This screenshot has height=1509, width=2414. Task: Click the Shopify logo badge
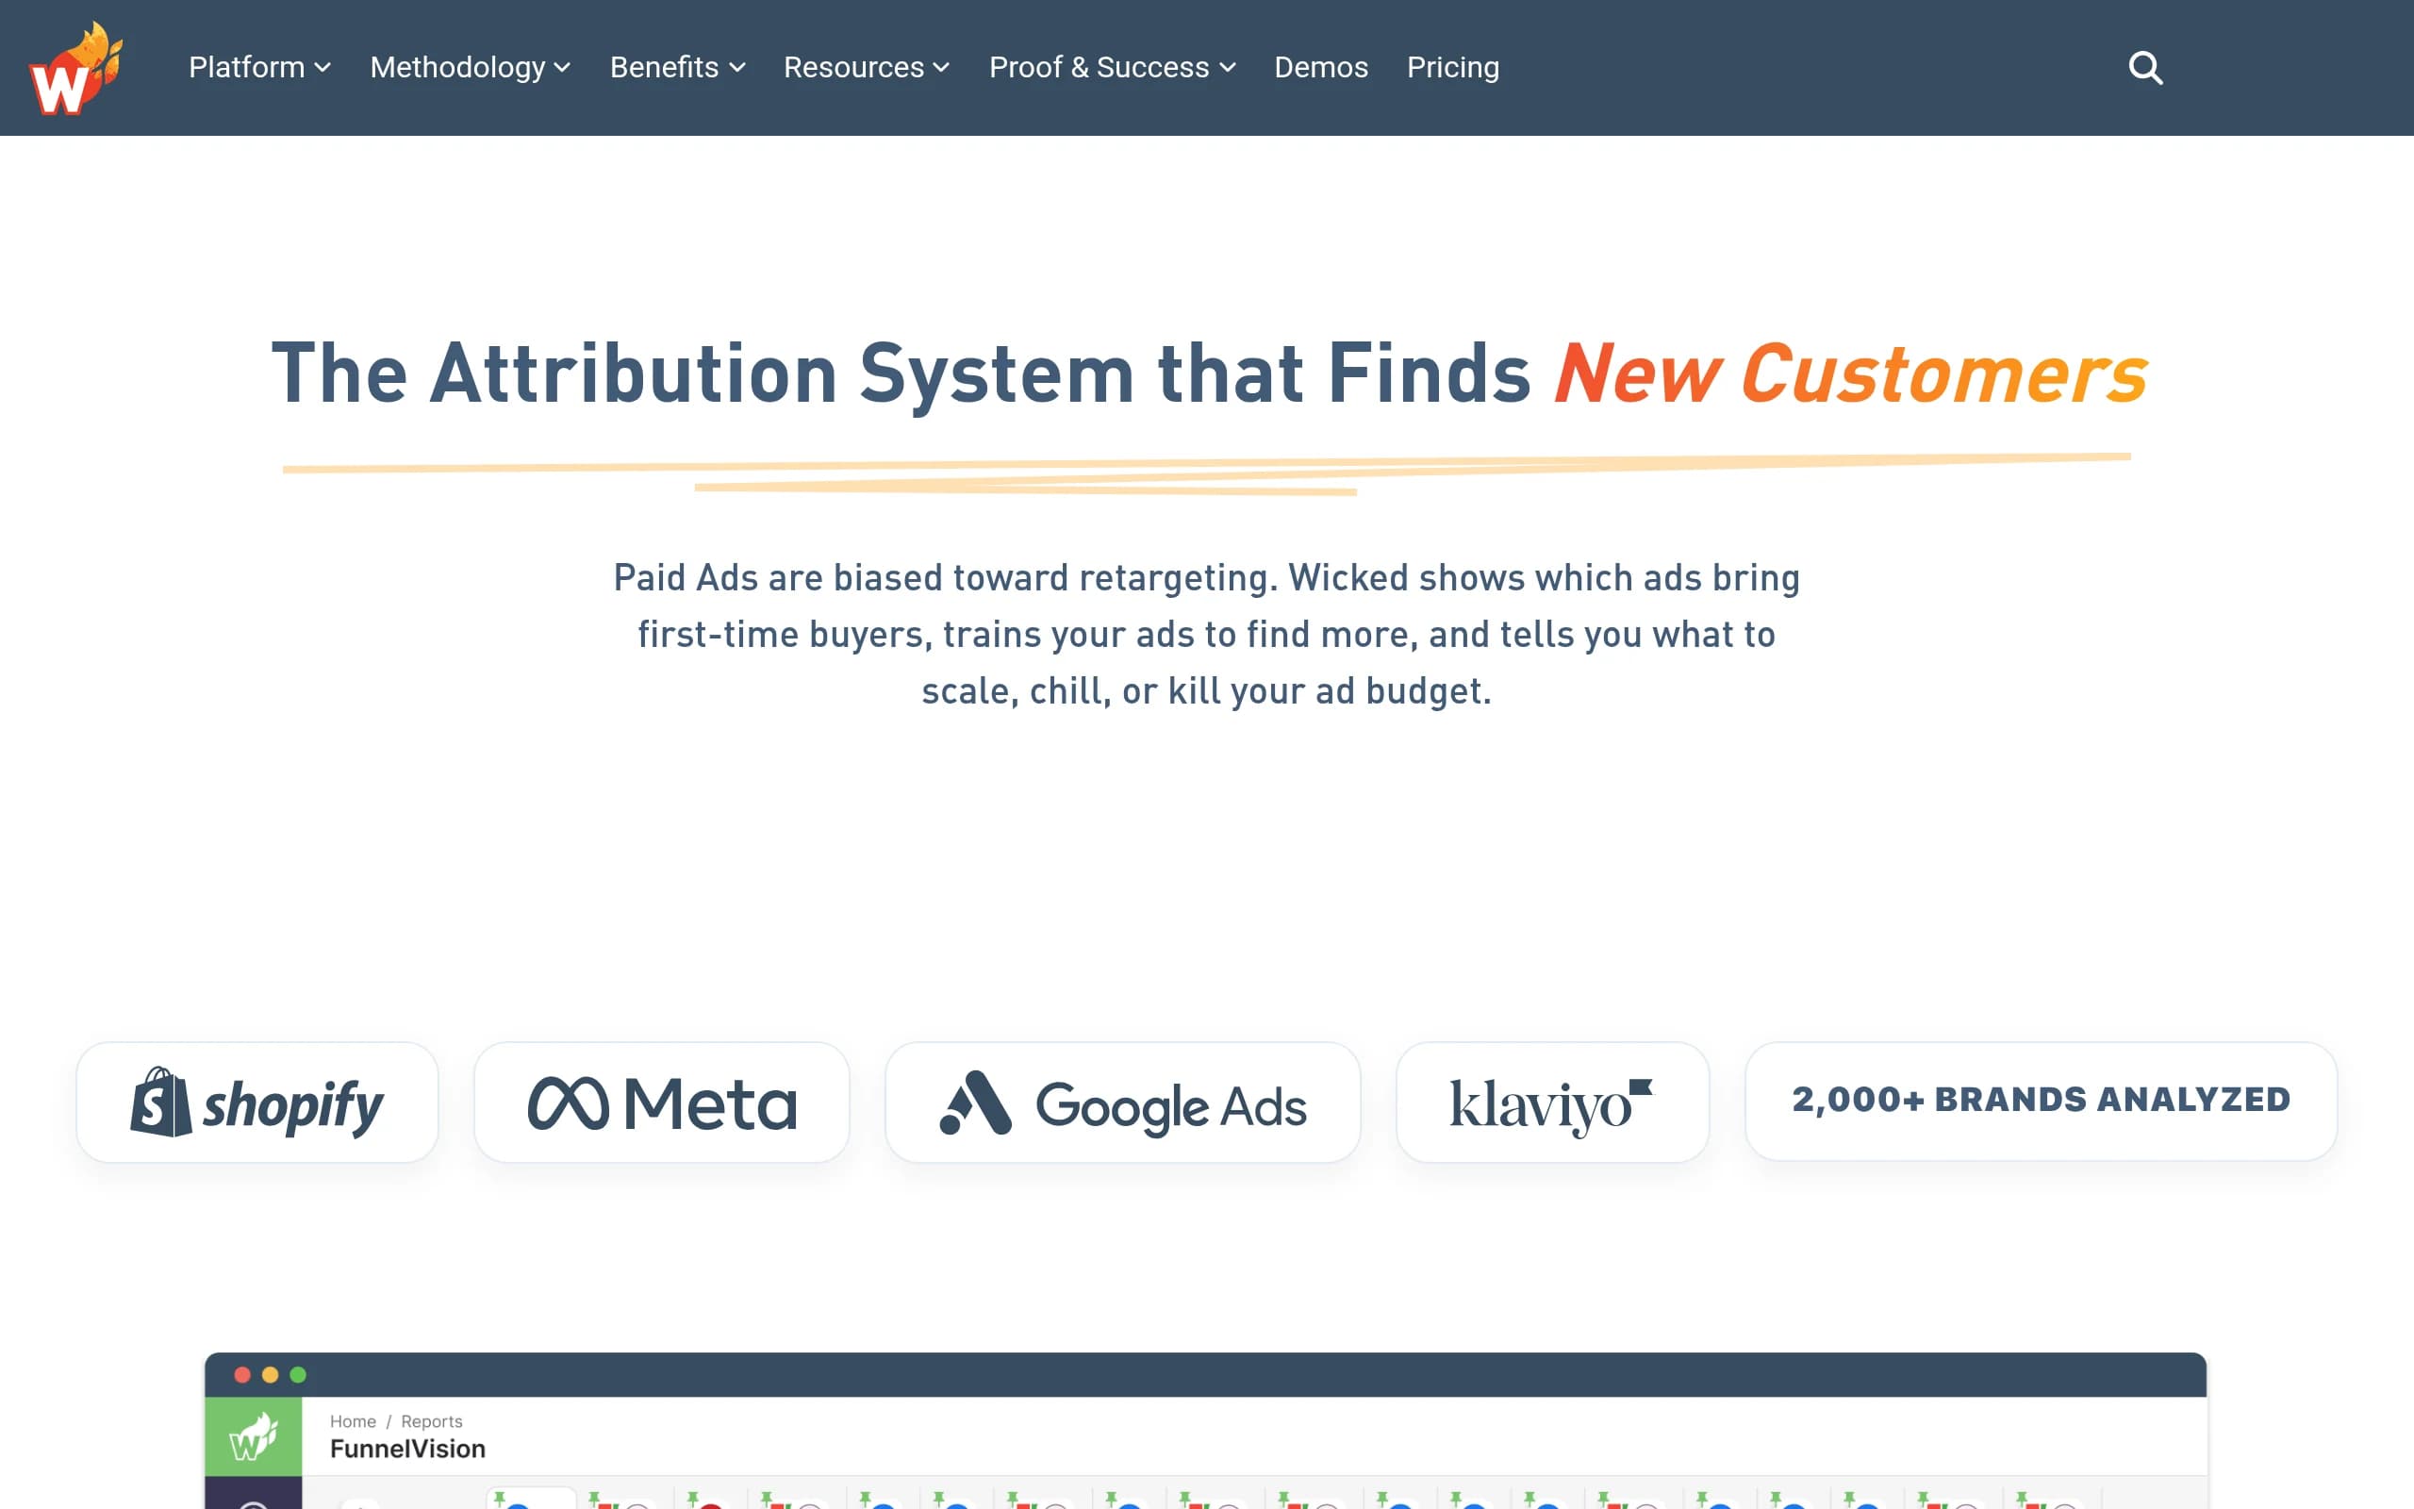coord(257,1102)
